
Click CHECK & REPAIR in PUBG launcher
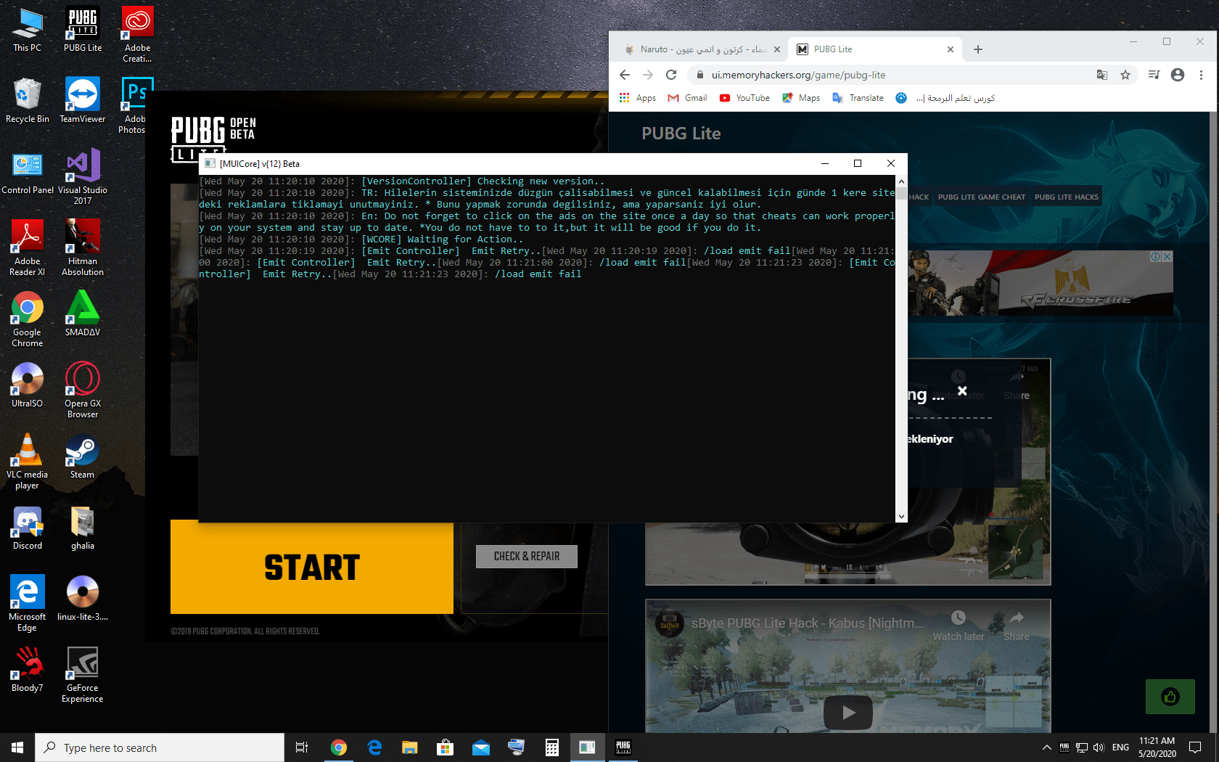(x=527, y=556)
